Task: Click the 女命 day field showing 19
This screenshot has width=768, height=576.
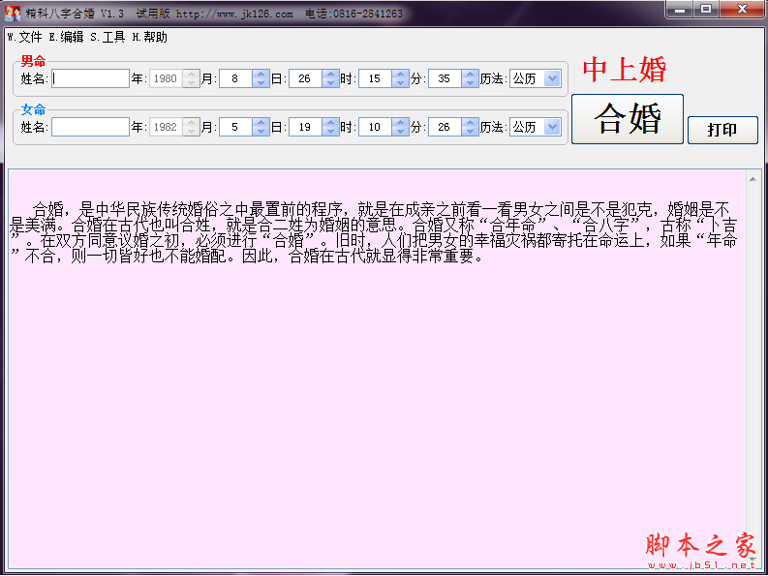Action: 306,127
